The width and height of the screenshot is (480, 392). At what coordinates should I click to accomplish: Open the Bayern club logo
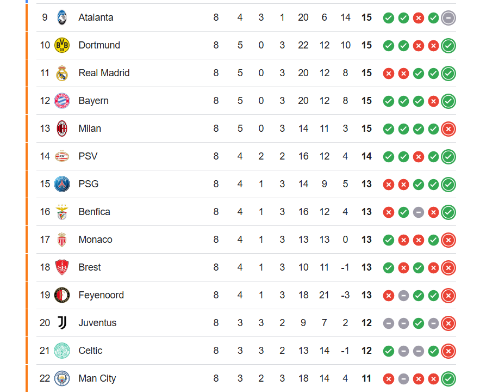tap(62, 101)
